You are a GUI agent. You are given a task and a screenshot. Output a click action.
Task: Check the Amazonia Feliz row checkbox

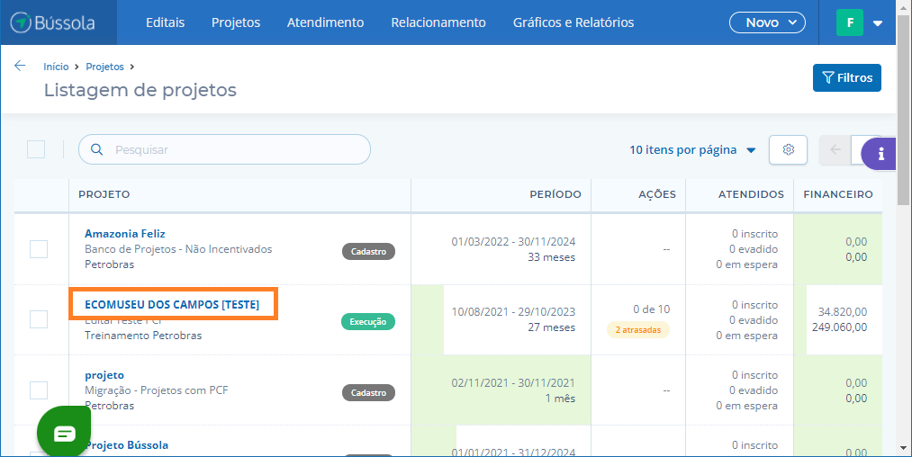pyautogui.click(x=39, y=249)
